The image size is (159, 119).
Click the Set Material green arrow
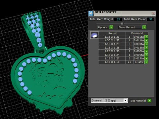[149, 100]
